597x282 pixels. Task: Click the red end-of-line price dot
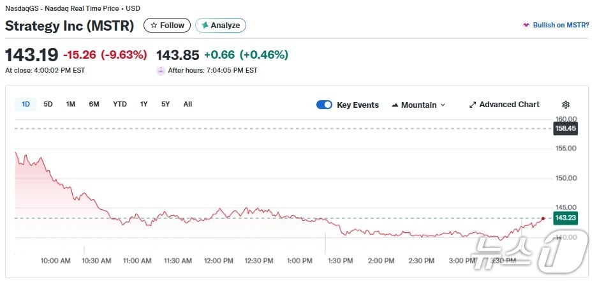tap(543, 218)
